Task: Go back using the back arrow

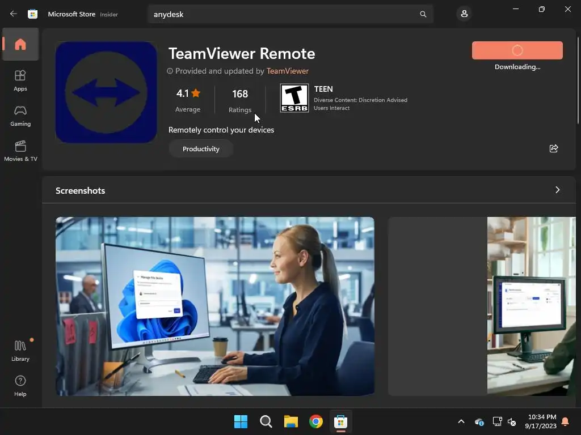Action: pos(14,14)
